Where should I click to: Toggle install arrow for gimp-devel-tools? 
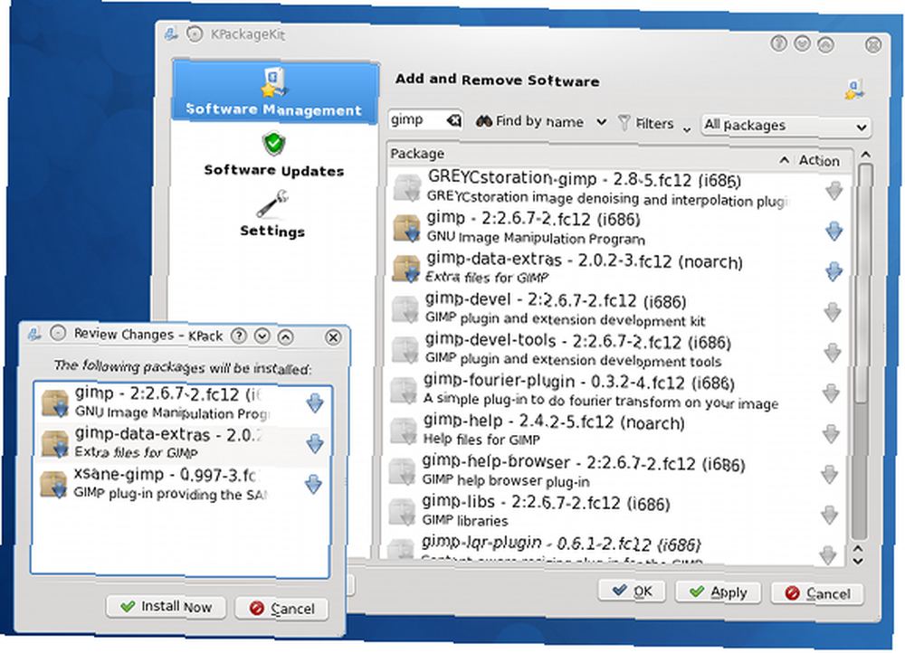(833, 353)
